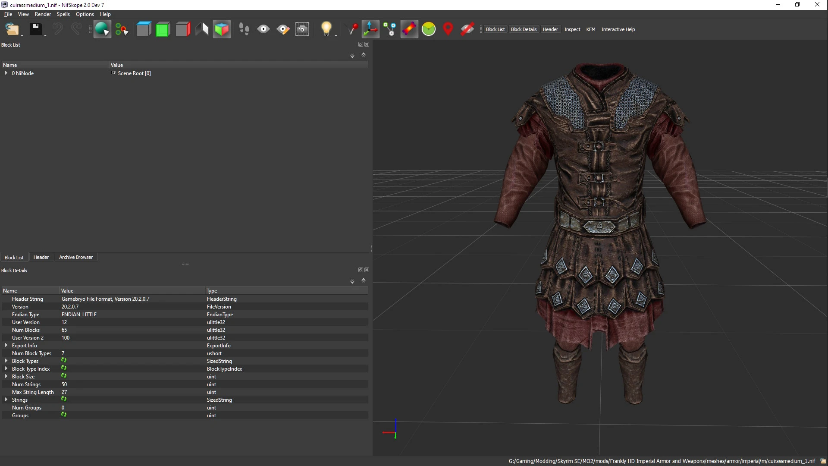Click the armor model in 3D viewport
Viewport: 828px width, 466px height.
coord(600,233)
